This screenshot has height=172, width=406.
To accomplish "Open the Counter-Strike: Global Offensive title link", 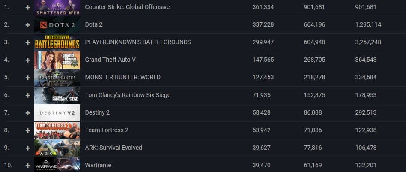I will pos(127,7).
